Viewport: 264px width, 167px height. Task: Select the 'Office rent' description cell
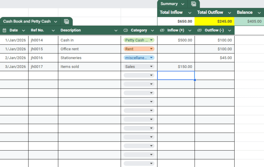(x=89, y=49)
